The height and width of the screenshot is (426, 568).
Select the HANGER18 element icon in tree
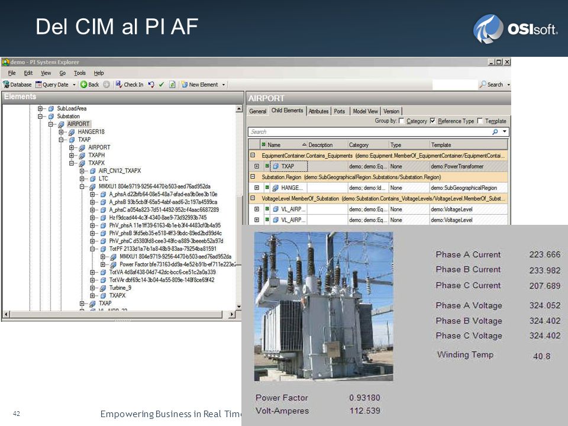click(72, 132)
